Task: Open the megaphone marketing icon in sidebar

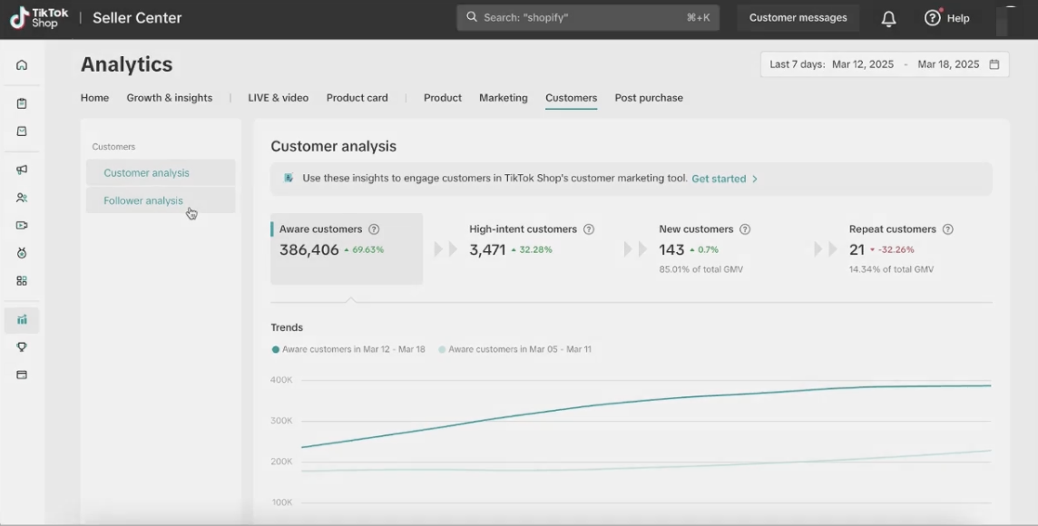Action: (22, 170)
